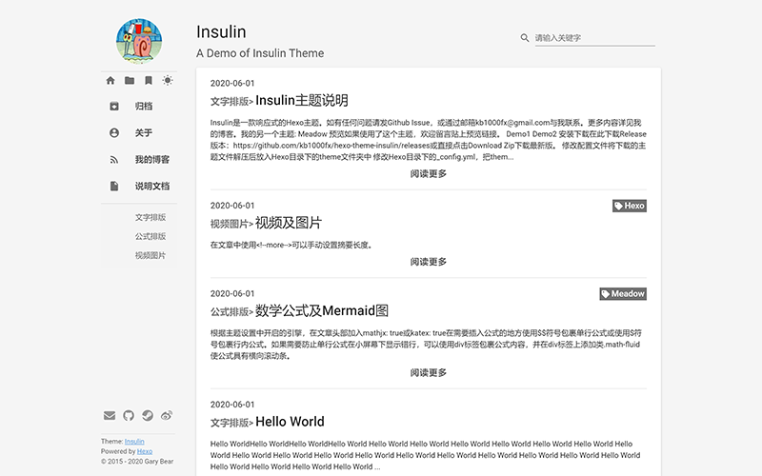Select the 文字排版 sidebar category
The width and height of the screenshot is (762, 476).
[150, 217]
